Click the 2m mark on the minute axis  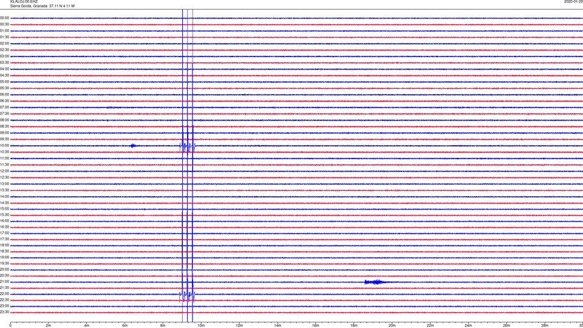pyautogui.click(x=49, y=326)
